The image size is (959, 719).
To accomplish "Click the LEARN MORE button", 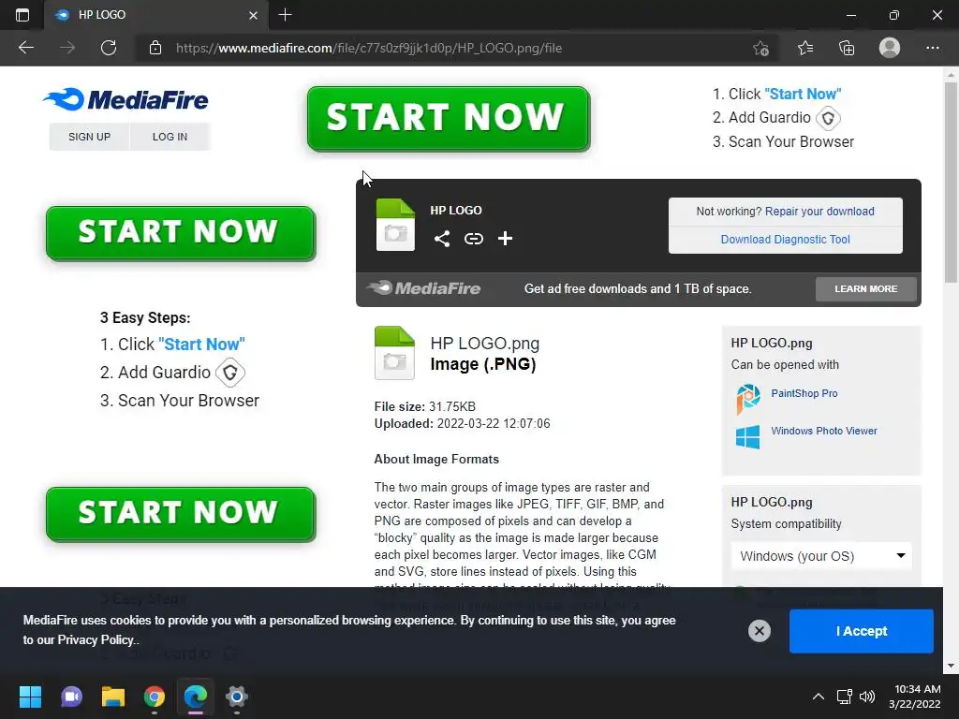I will 866,288.
